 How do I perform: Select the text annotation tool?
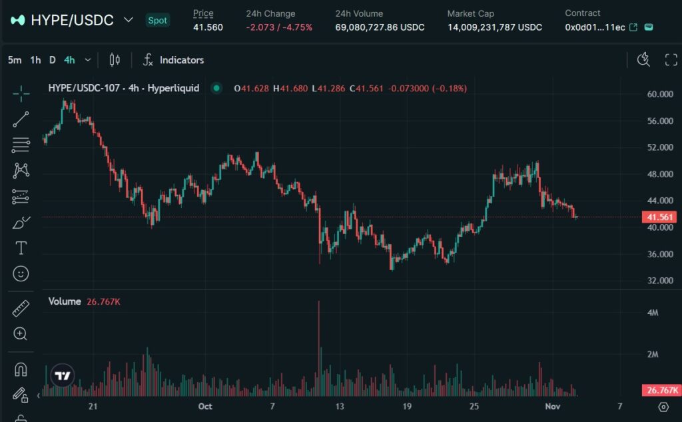coord(21,247)
